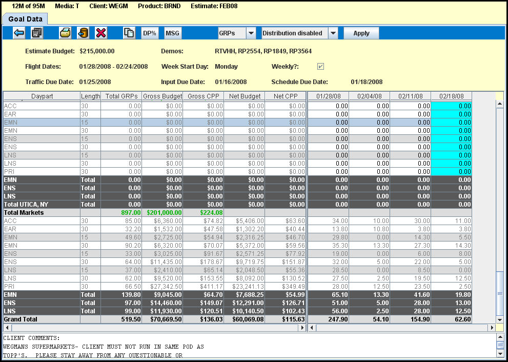Click the 519.50 Grand Total GRPs
Image resolution: width=508 pixels, height=362 pixels.
point(121,319)
